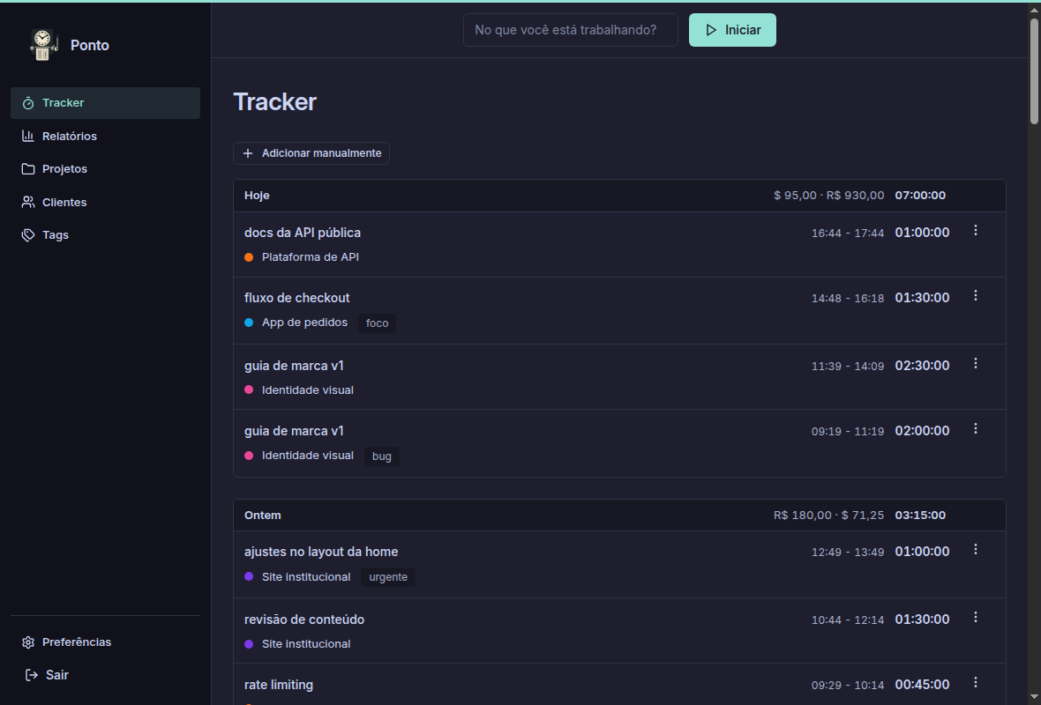Focus the 'No que você está trabalhando?' field

(570, 30)
